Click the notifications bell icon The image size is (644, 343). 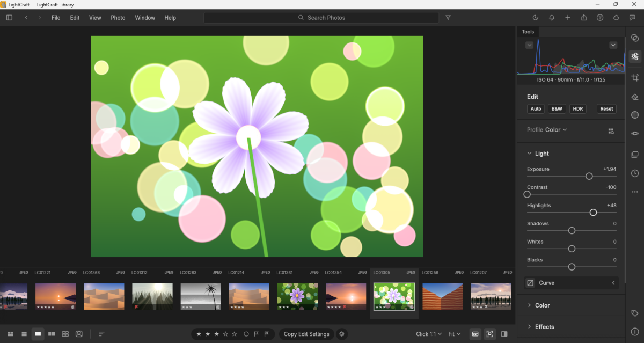click(552, 18)
